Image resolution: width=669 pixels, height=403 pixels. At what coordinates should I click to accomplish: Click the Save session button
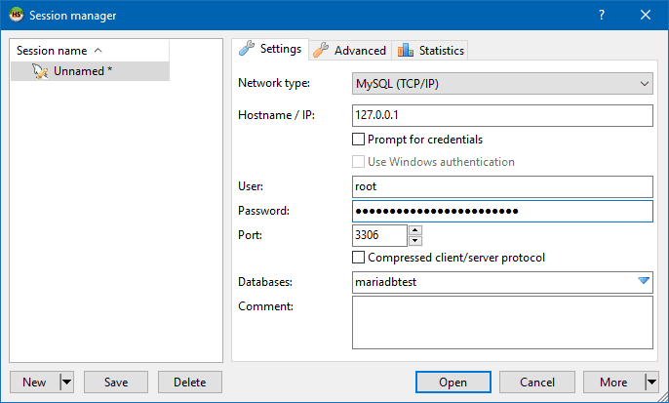115,383
